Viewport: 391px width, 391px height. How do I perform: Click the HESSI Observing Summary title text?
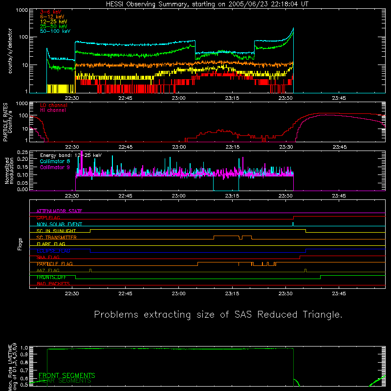pos(207,4)
